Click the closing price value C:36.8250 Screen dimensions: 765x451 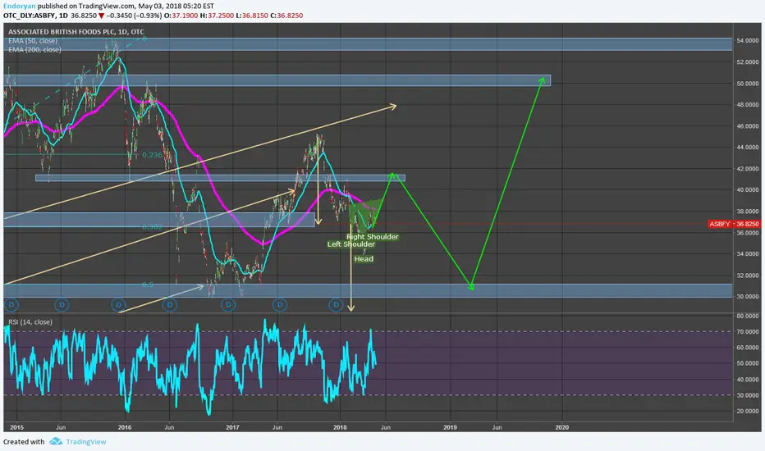(287, 16)
